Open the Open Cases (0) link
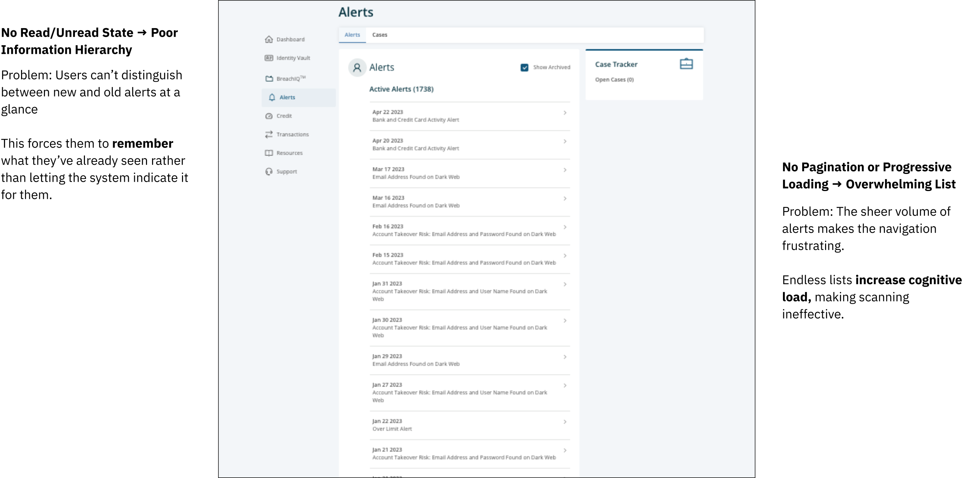The width and height of the screenshot is (971, 478). [x=614, y=80]
